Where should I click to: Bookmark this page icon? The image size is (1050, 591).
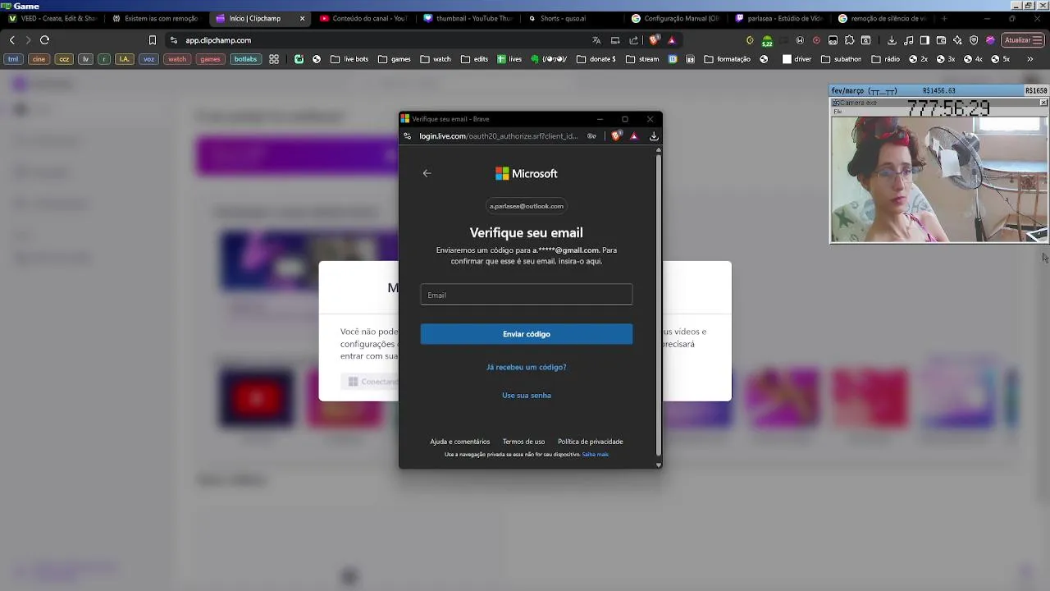[x=152, y=40]
